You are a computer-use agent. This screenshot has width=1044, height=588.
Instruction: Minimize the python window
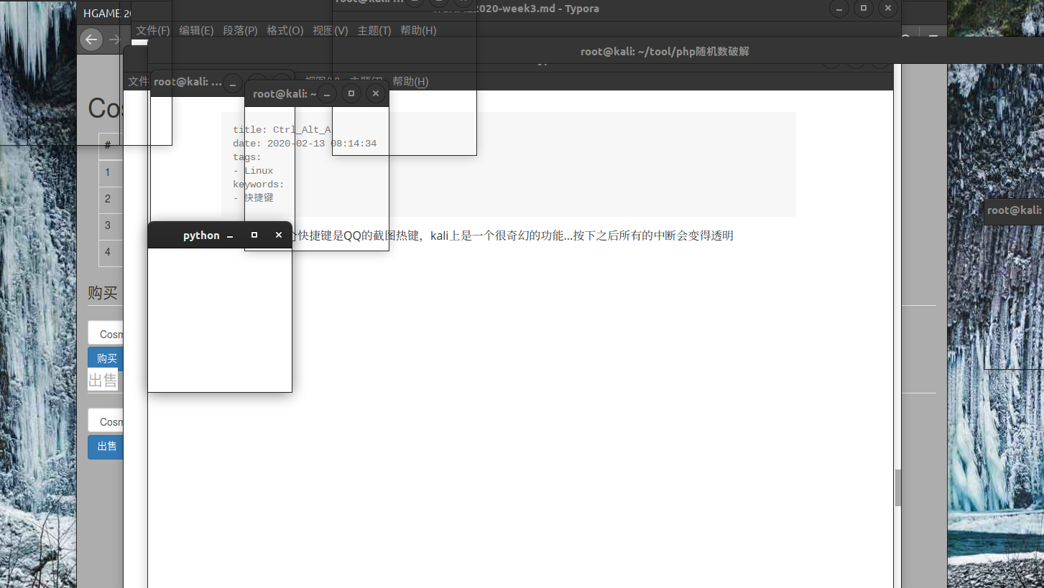pos(230,235)
